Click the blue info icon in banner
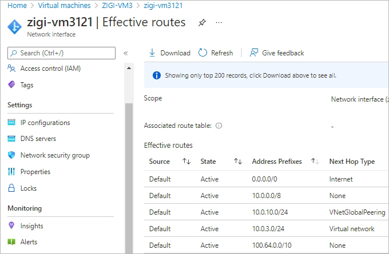 (157, 75)
